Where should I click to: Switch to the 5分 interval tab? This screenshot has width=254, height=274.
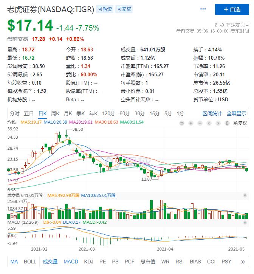point(168,114)
